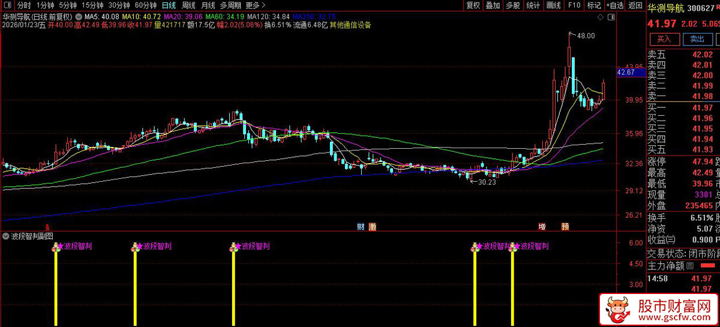Select the 30分钟 period tab

pyautogui.click(x=119, y=5)
